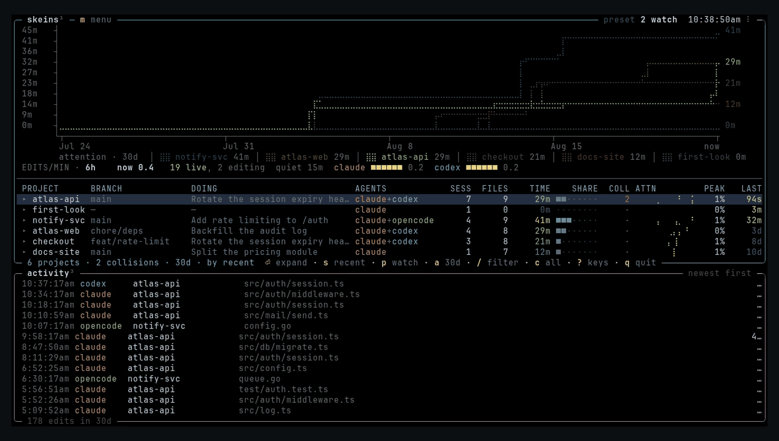This screenshot has width=779, height=441.
Task: Click 2 collisions in summary line
Action: pos(128,263)
